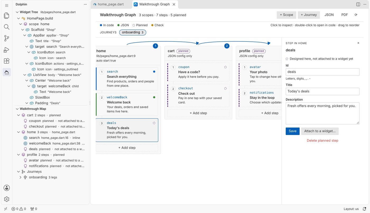370x213 pixels.
Task: Add step to the home scope
Action: pyautogui.click(x=127, y=148)
